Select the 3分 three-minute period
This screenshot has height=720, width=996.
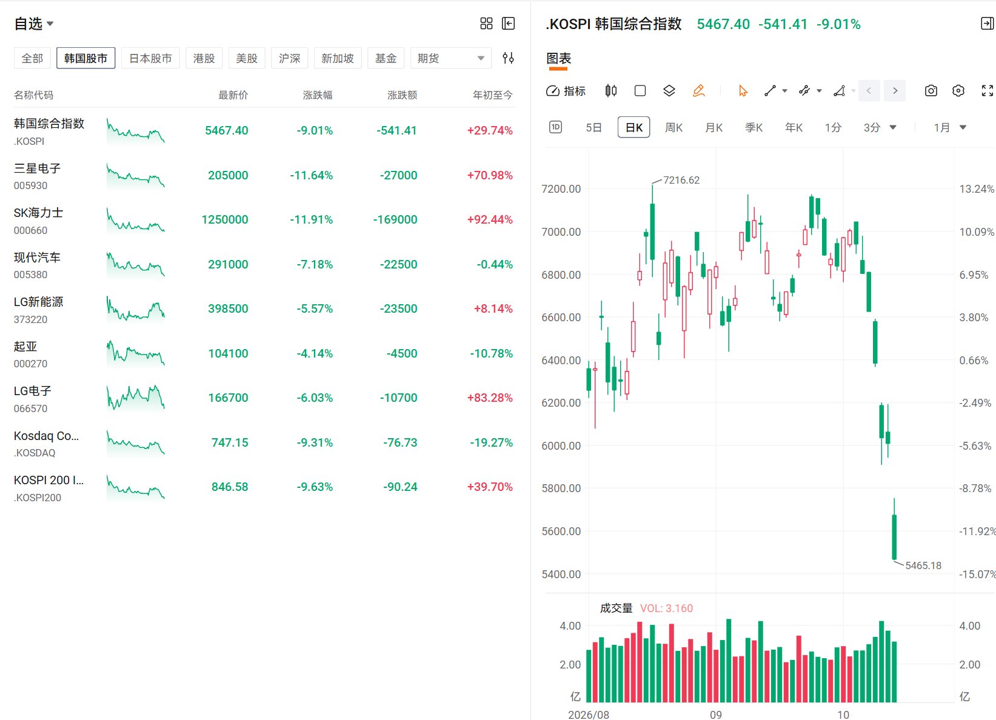coord(872,127)
